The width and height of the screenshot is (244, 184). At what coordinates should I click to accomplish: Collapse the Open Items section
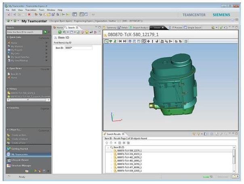click(x=8, y=68)
